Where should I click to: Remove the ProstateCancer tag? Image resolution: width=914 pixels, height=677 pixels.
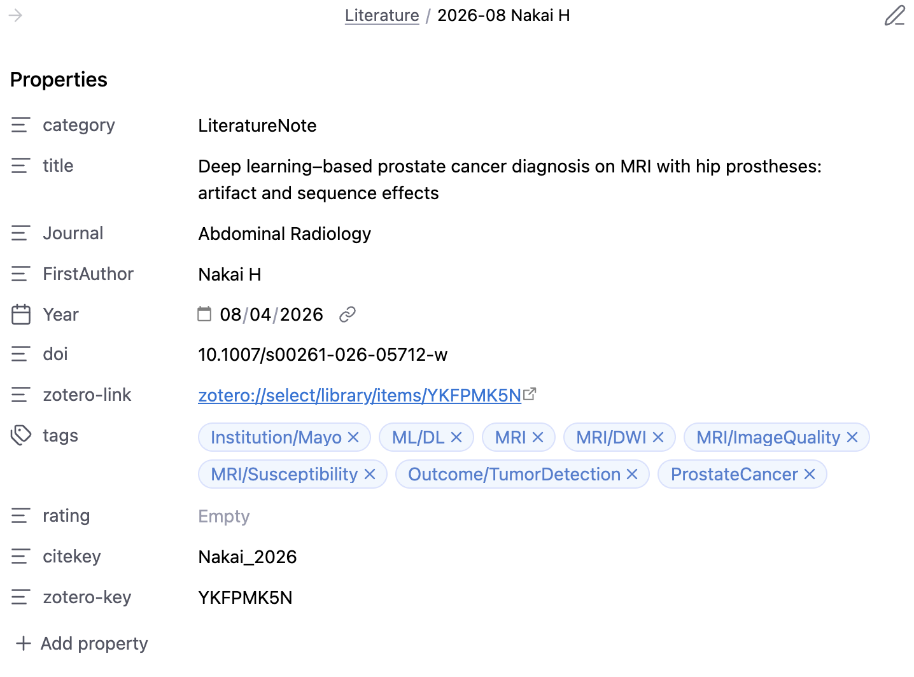point(810,474)
